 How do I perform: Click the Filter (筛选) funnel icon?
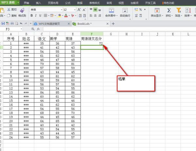pos(178,10)
